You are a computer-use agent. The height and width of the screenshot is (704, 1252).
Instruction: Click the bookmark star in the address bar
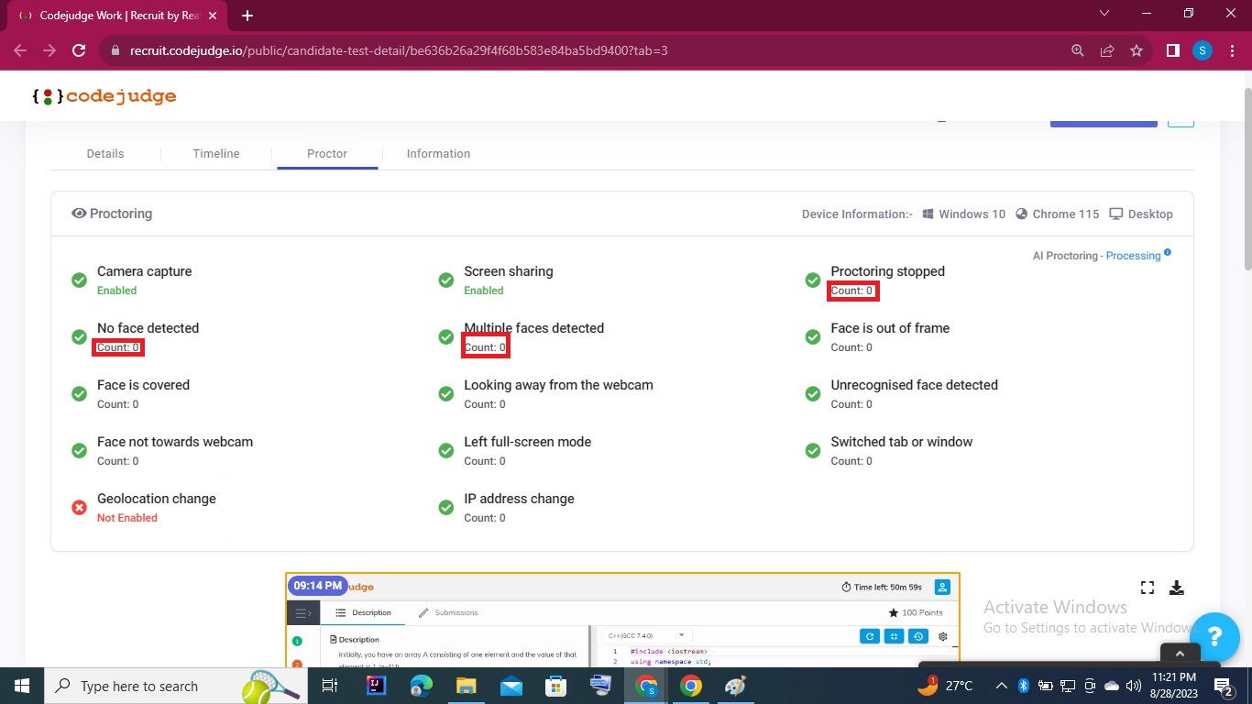click(x=1136, y=50)
